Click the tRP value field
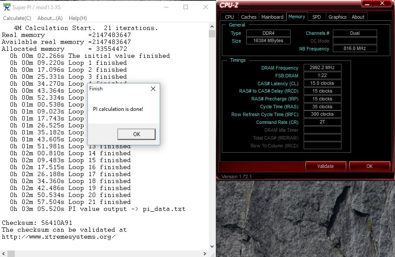The height and width of the screenshot is (257, 395). (x=322, y=99)
